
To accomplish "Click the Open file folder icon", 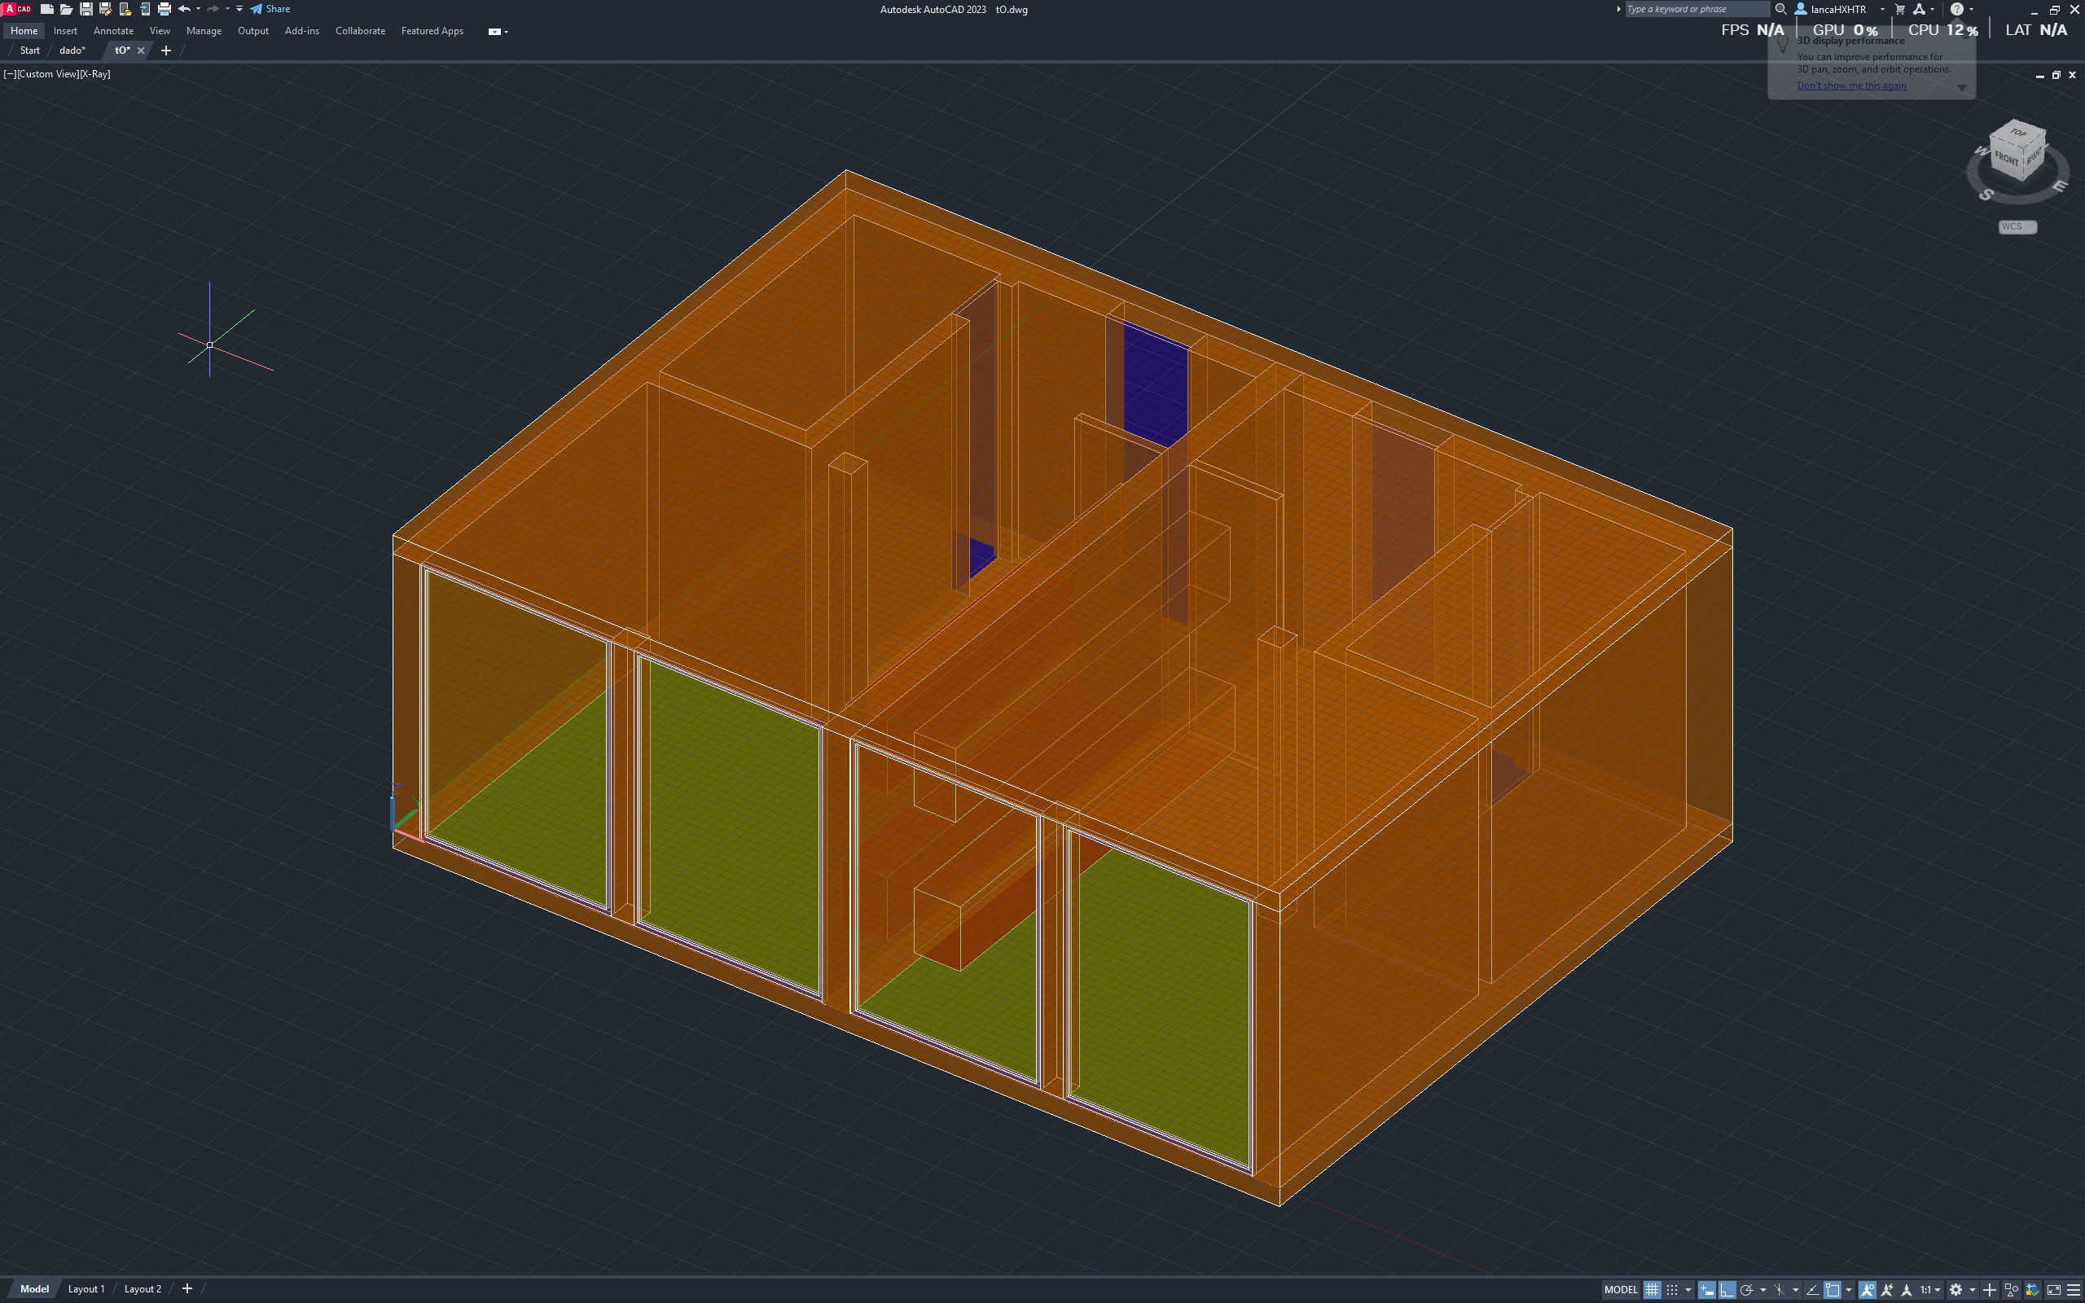I will (x=66, y=10).
